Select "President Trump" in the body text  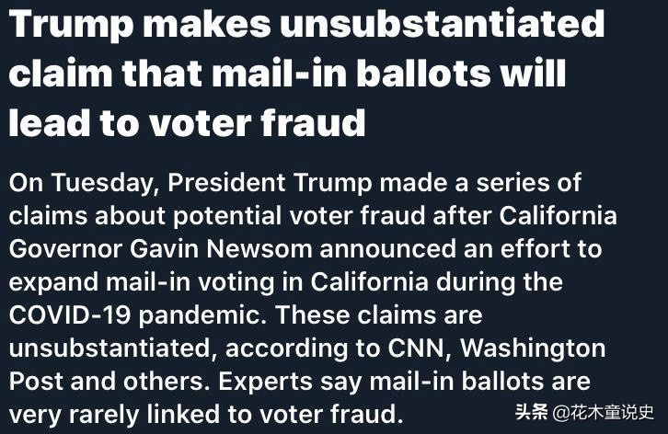point(270,182)
